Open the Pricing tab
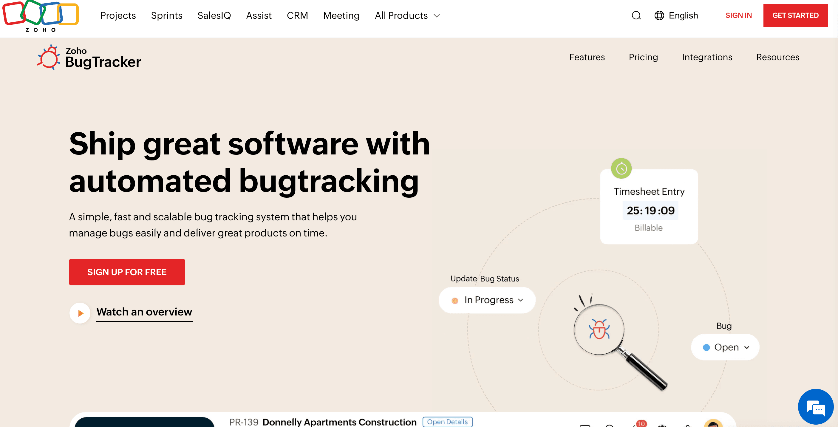Screen dimensions: 838x427 [643, 57]
